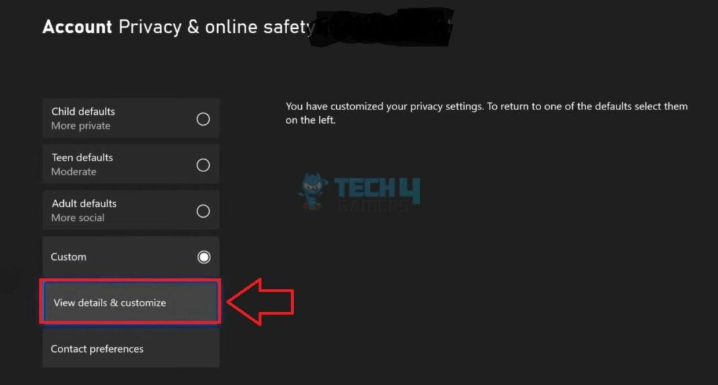
Task: Click the Privacy & online safety title
Action: tap(216, 27)
